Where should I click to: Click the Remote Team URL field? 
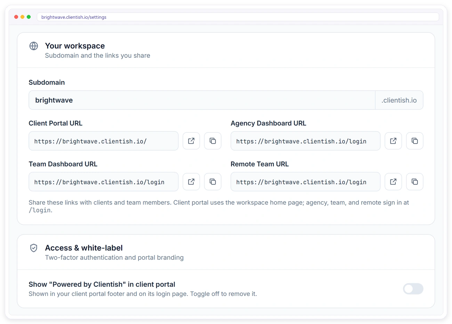[306, 181]
